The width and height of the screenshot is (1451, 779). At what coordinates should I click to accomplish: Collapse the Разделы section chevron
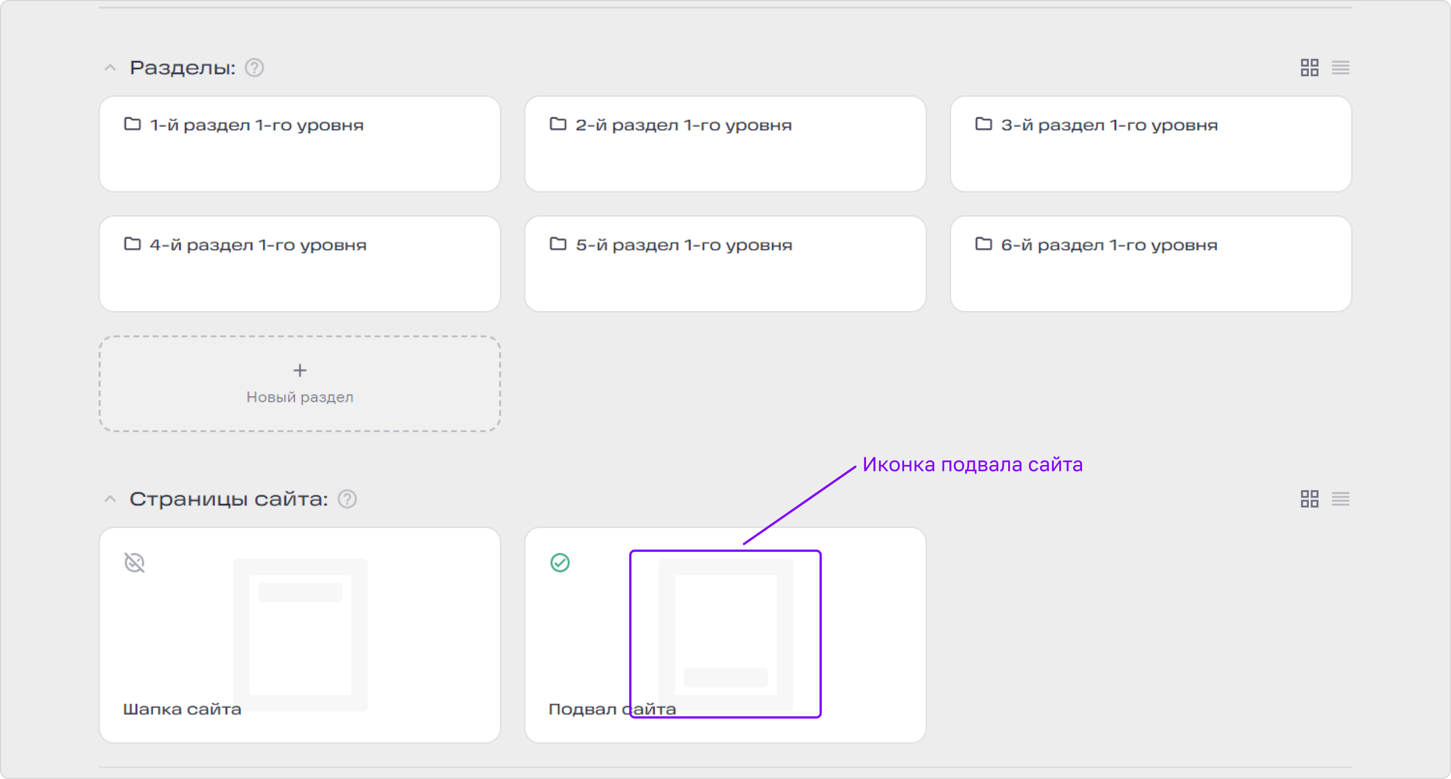tap(110, 68)
